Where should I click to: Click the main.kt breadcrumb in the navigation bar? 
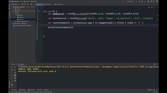coord(27,2)
